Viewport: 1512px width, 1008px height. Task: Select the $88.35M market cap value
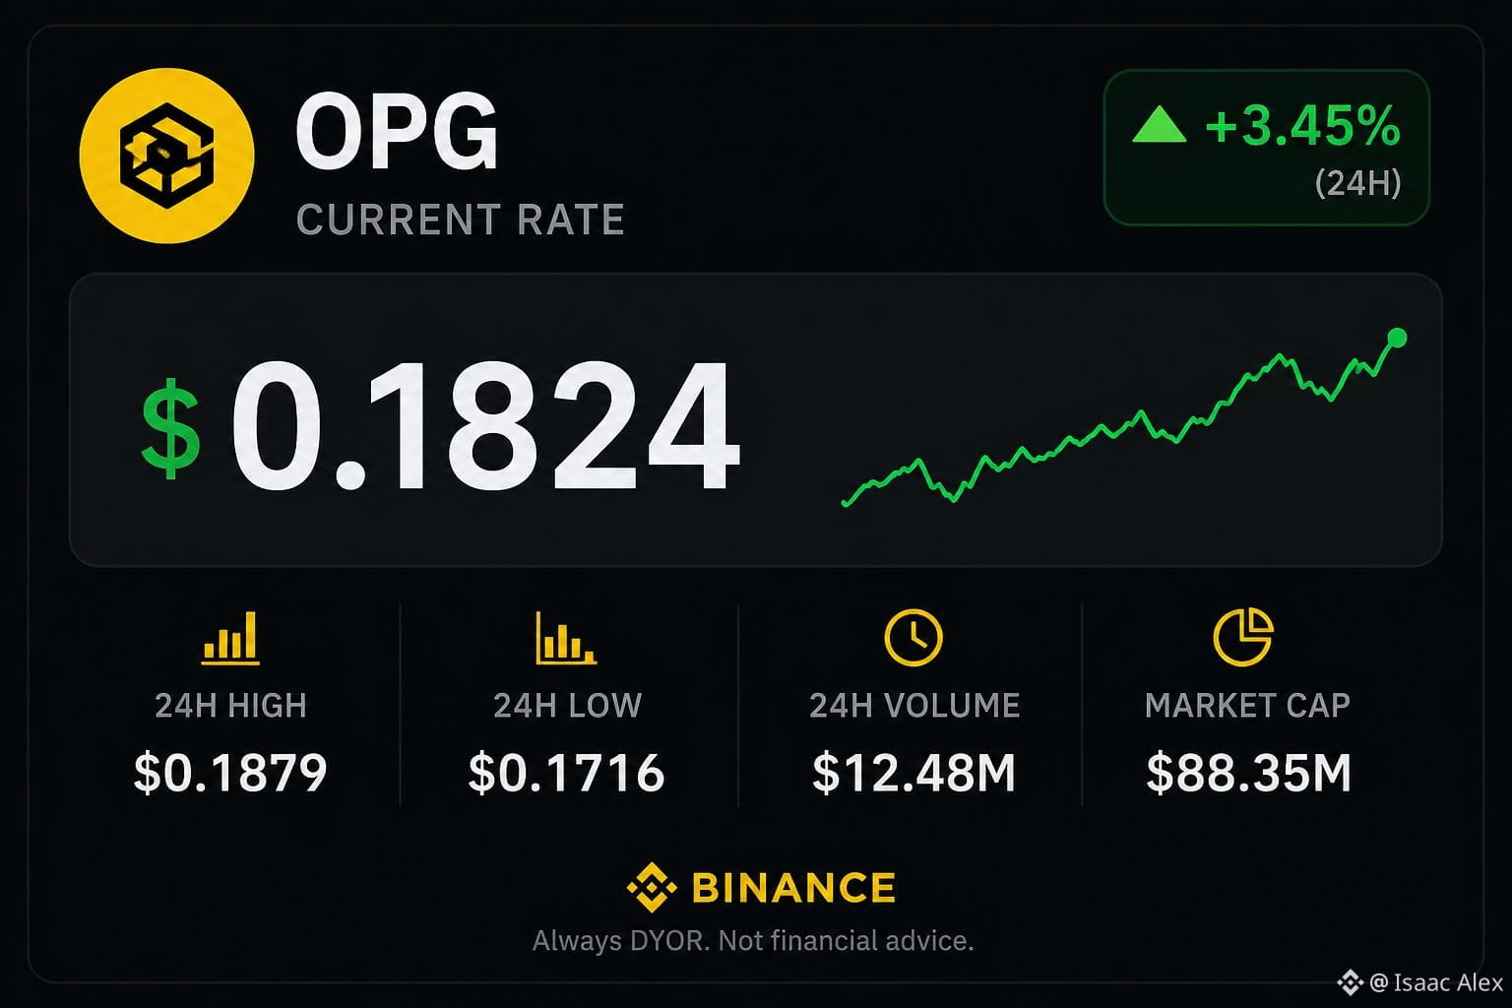1248,773
